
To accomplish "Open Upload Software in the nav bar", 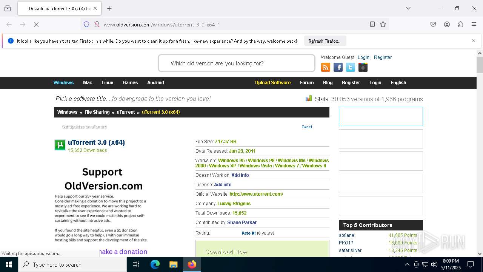I will click(273, 83).
